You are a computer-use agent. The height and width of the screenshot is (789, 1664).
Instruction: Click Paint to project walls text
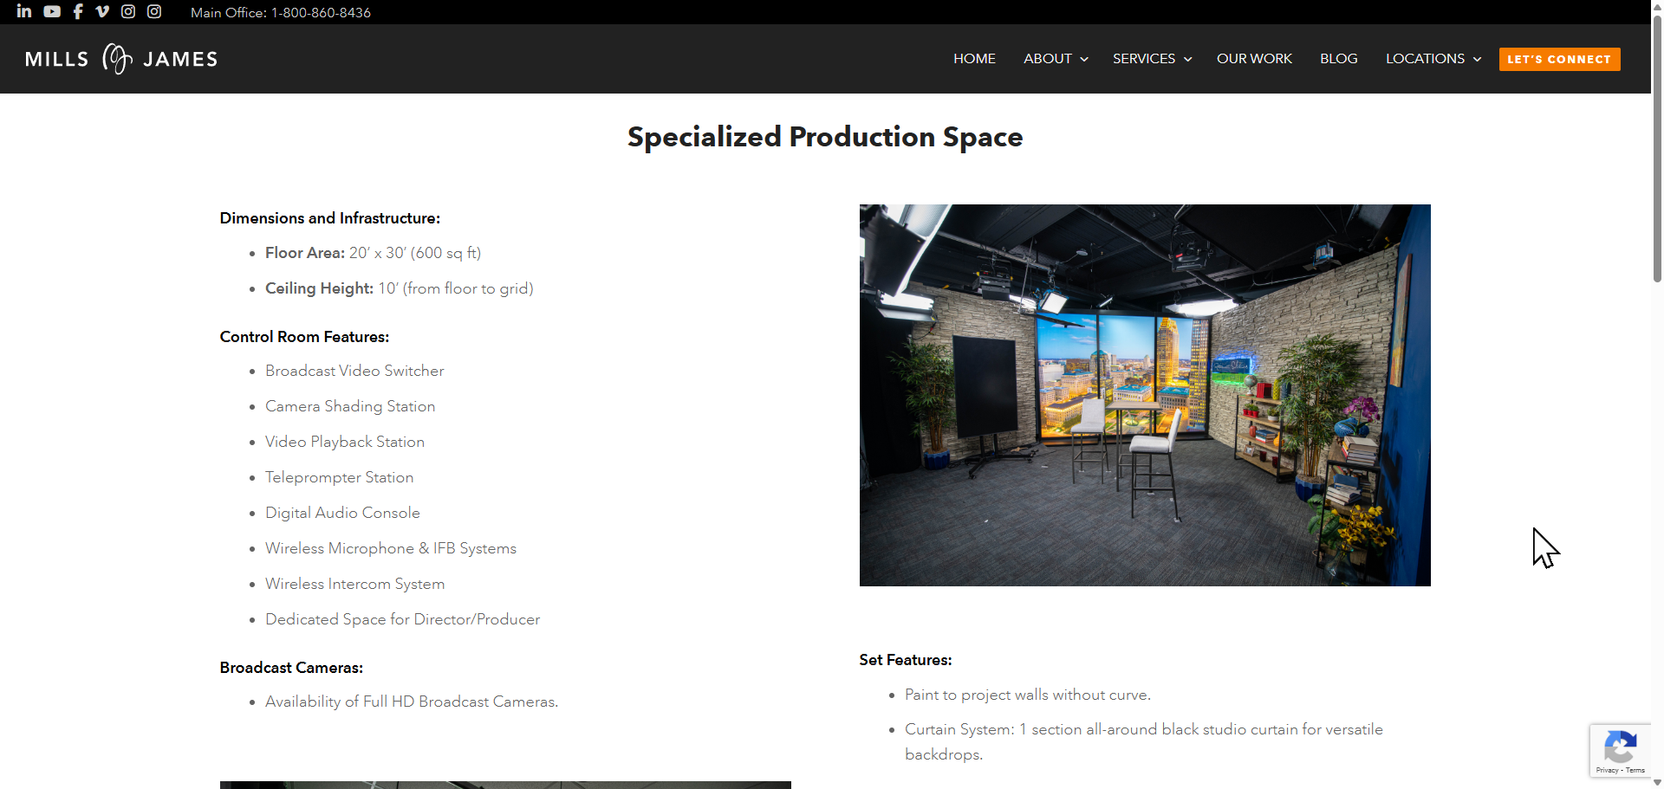[x=1028, y=695]
